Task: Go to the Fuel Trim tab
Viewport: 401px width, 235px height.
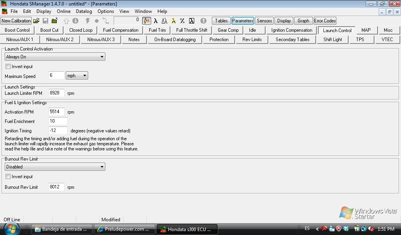Action: [157, 30]
